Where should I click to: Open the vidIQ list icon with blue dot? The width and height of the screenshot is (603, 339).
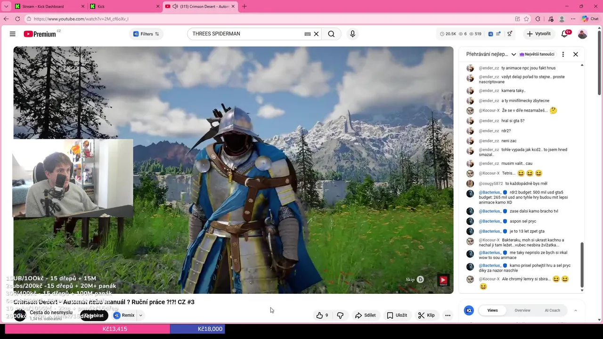(x=498, y=34)
